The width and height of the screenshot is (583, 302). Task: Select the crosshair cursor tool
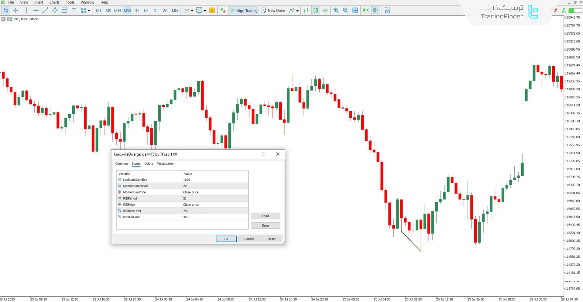pyautogui.click(x=15, y=11)
